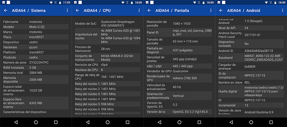Select 'Cargador de arranque' 0xB809 value
The height and width of the screenshot is (127, 287).
pyautogui.click(x=250, y=67)
